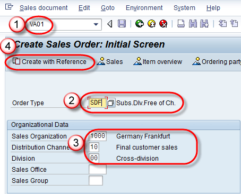Click the window menu icon left of Sales document
The height and width of the screenshot is (194, 241).
pyautogui.click(x=9, y=7)
